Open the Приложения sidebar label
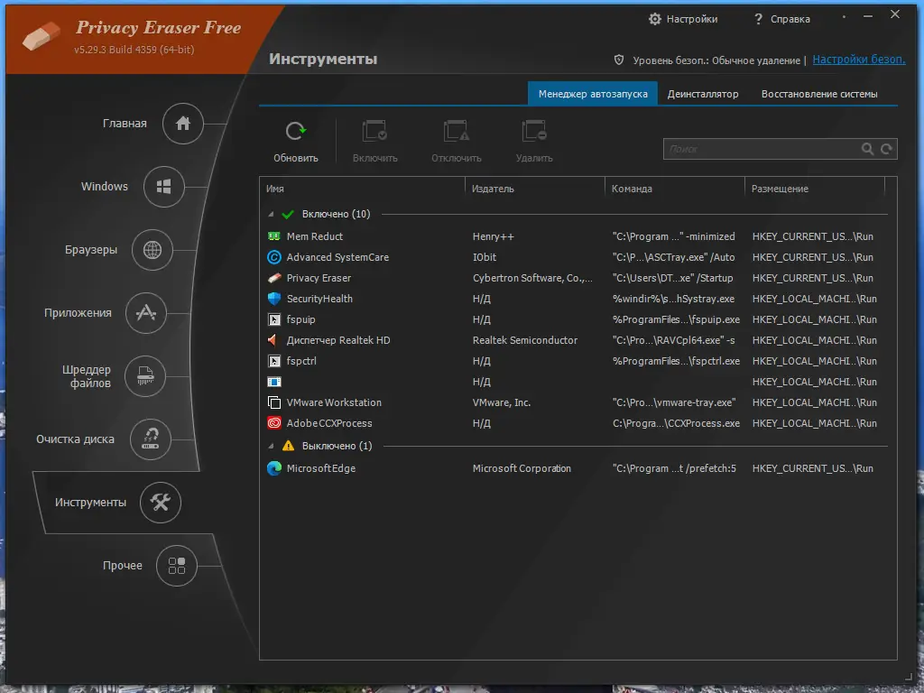Screen dimensions: 924x693 [x=78, y=313]
